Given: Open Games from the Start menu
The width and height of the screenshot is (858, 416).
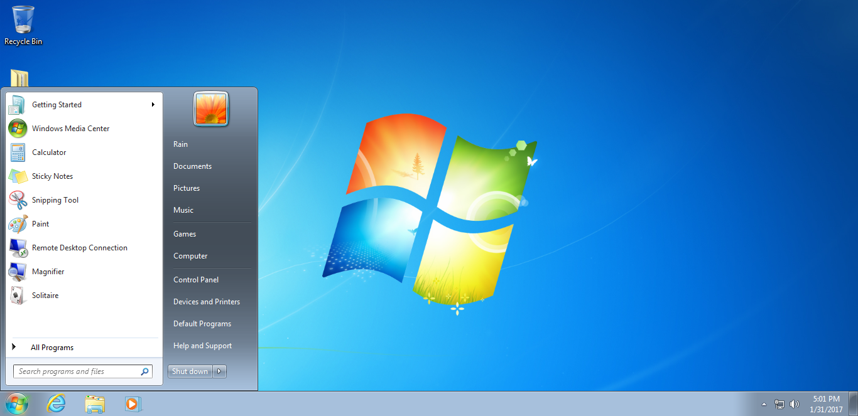Looking at the screenshot, I should click(x=185, y=234).
